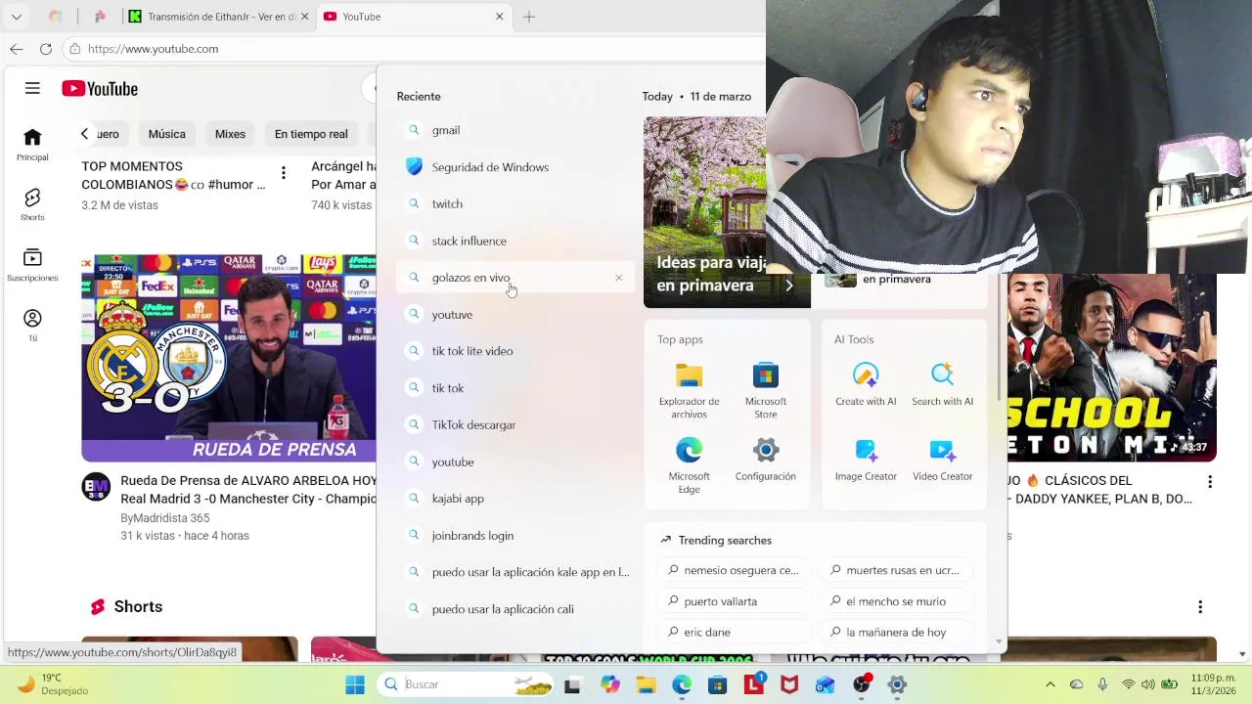Viewport: 1252px width, 704px height.
Task: Go to YouTube Principal home section
Action: pos(32,144)
